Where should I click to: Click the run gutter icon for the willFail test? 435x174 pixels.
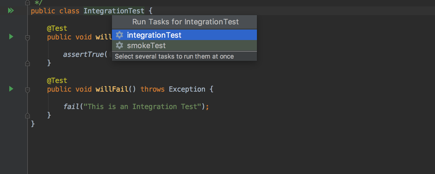click(x=11, y=89)
